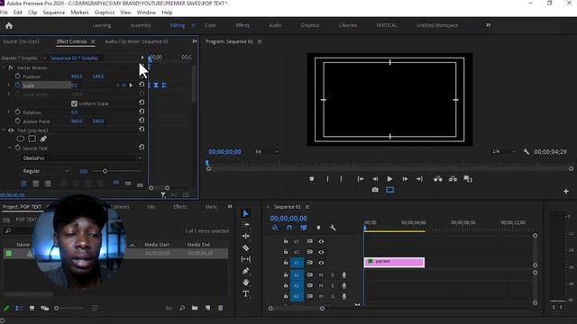The image size is (577, 324).
Task: Reset the Scale parameter
Action: click(x=142, y=85)
